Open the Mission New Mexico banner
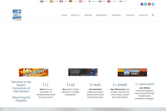This screenshot has width=166, height=111. click(x=33, y=72)
